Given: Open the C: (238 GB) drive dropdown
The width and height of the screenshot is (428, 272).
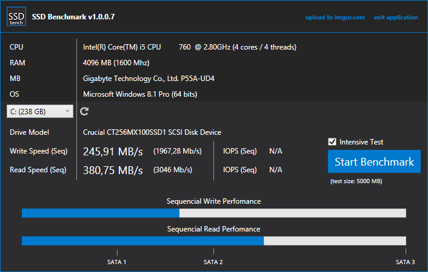Looking at the screenshot, I should pyautogui.click(x=39, y=111).
